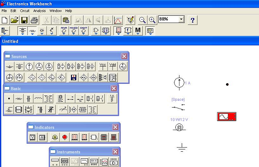Select Voltmeter in Indicators palette
259x167 pixels.
pyautogui.click(x=33, y=137)
